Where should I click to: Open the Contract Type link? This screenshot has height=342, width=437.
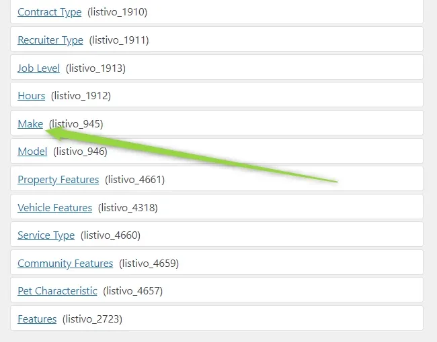click(49, 12)
